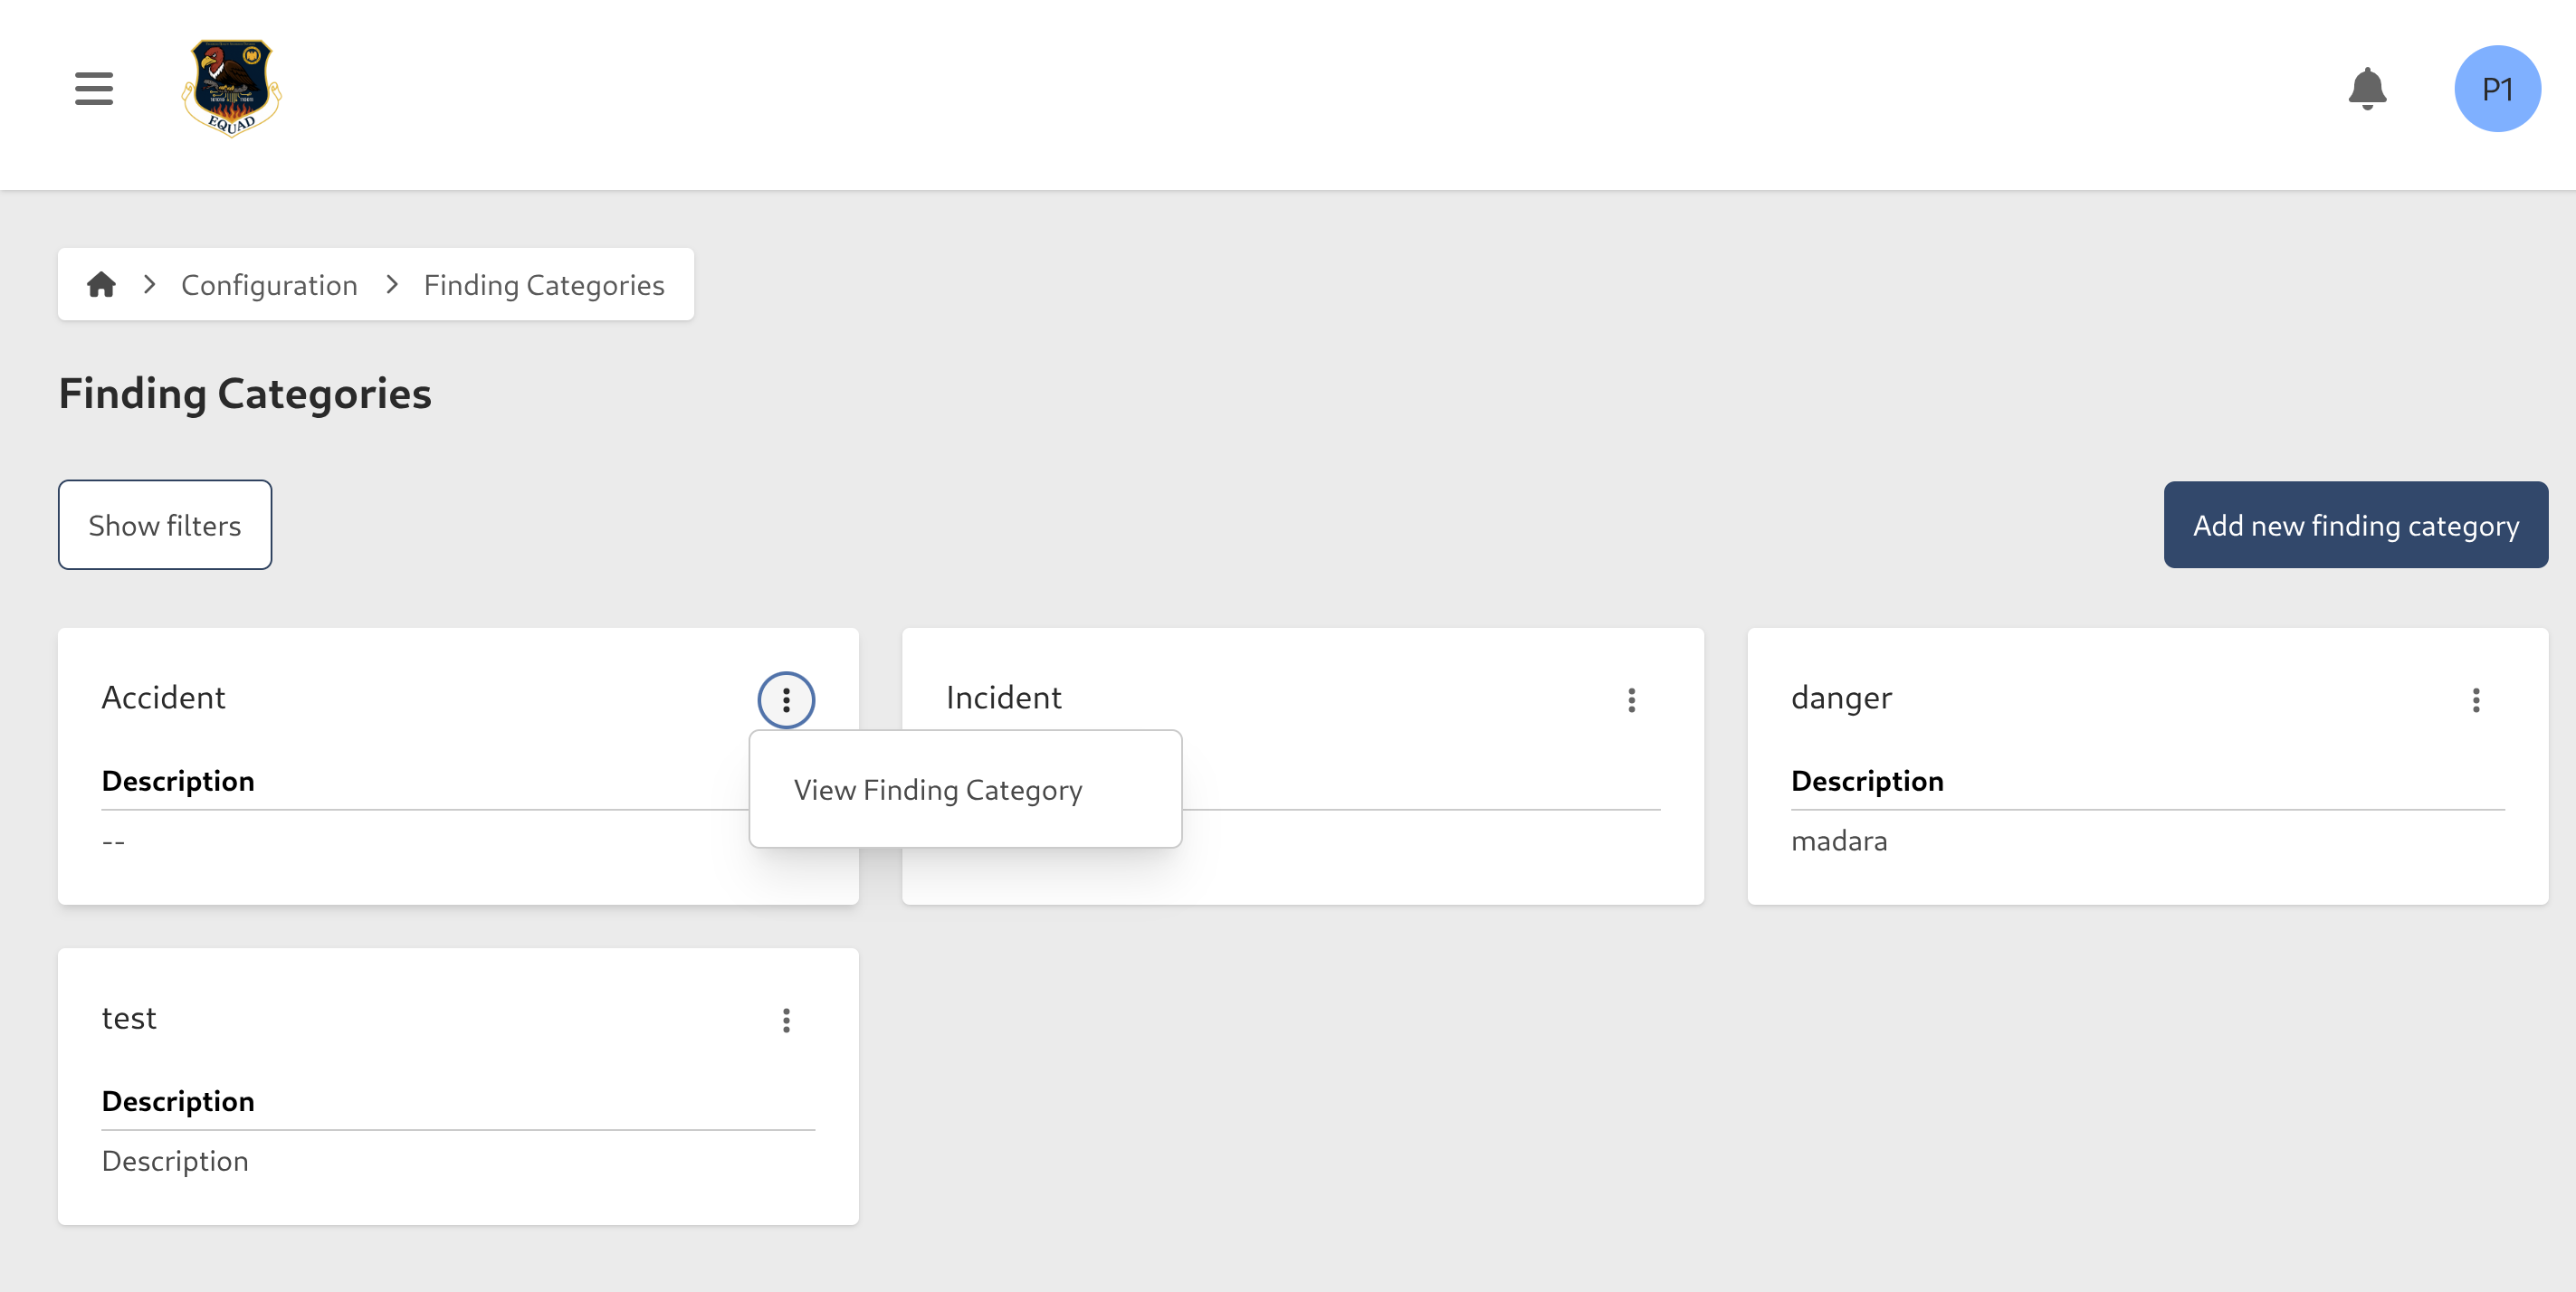This screenshot has width=2576, height=1292.
Task: Click the P1 profile avatar
Action: click(x=2497, y=88)
